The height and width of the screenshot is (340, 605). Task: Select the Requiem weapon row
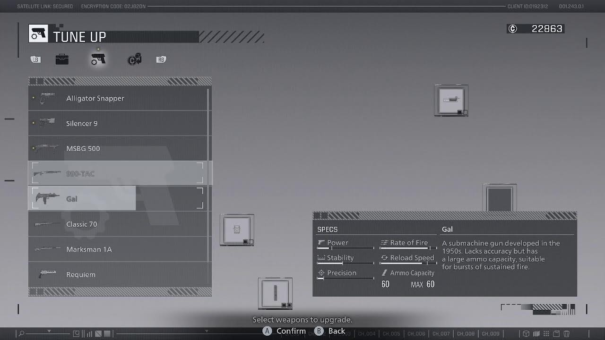click(x=118, y=274)
